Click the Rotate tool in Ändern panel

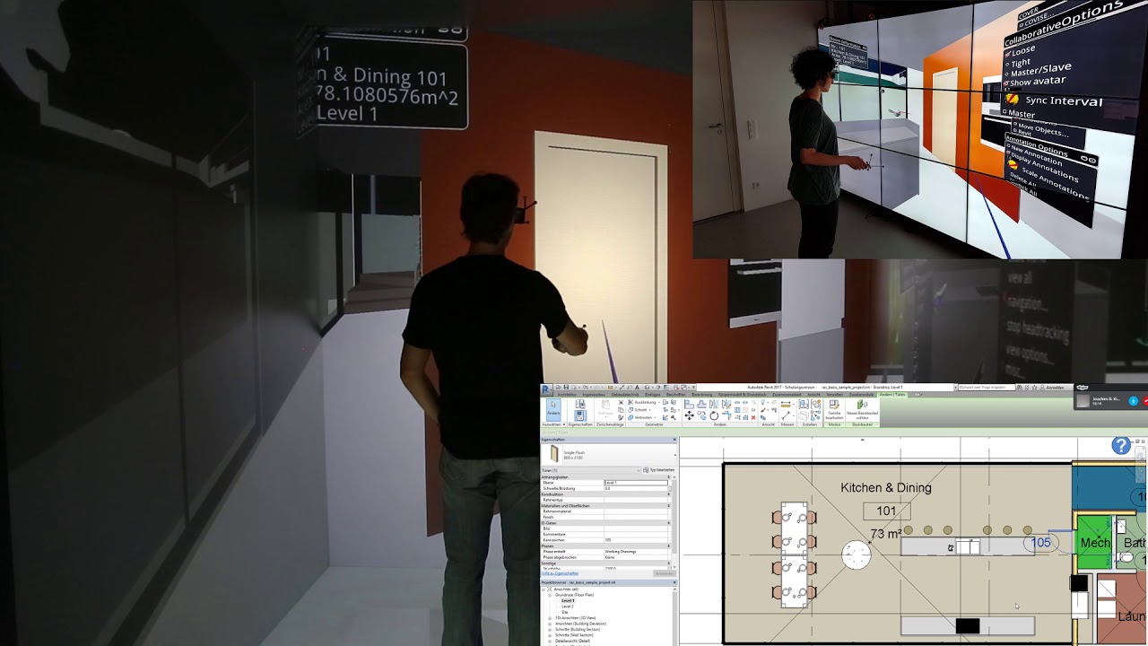(x=714, y=416)
